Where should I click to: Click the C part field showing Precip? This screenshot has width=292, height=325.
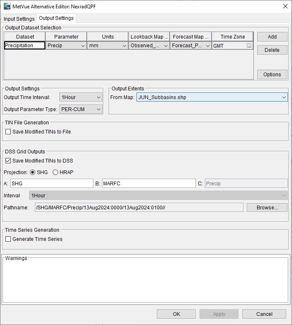[246, 183]
